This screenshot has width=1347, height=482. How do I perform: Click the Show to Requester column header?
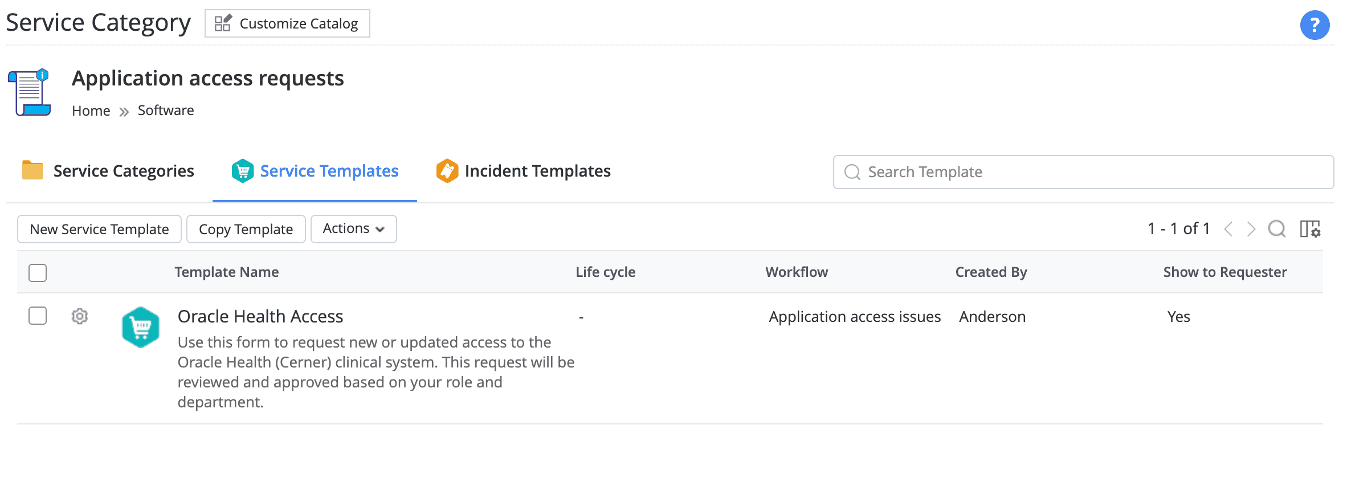point(1225,272)
